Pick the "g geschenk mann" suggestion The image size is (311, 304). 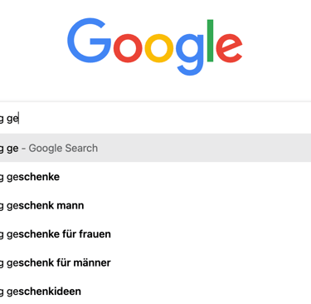point(155,205)
